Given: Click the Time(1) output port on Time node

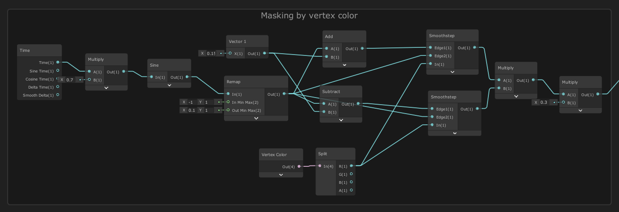Looking at the screenshot, I should 57,63.
